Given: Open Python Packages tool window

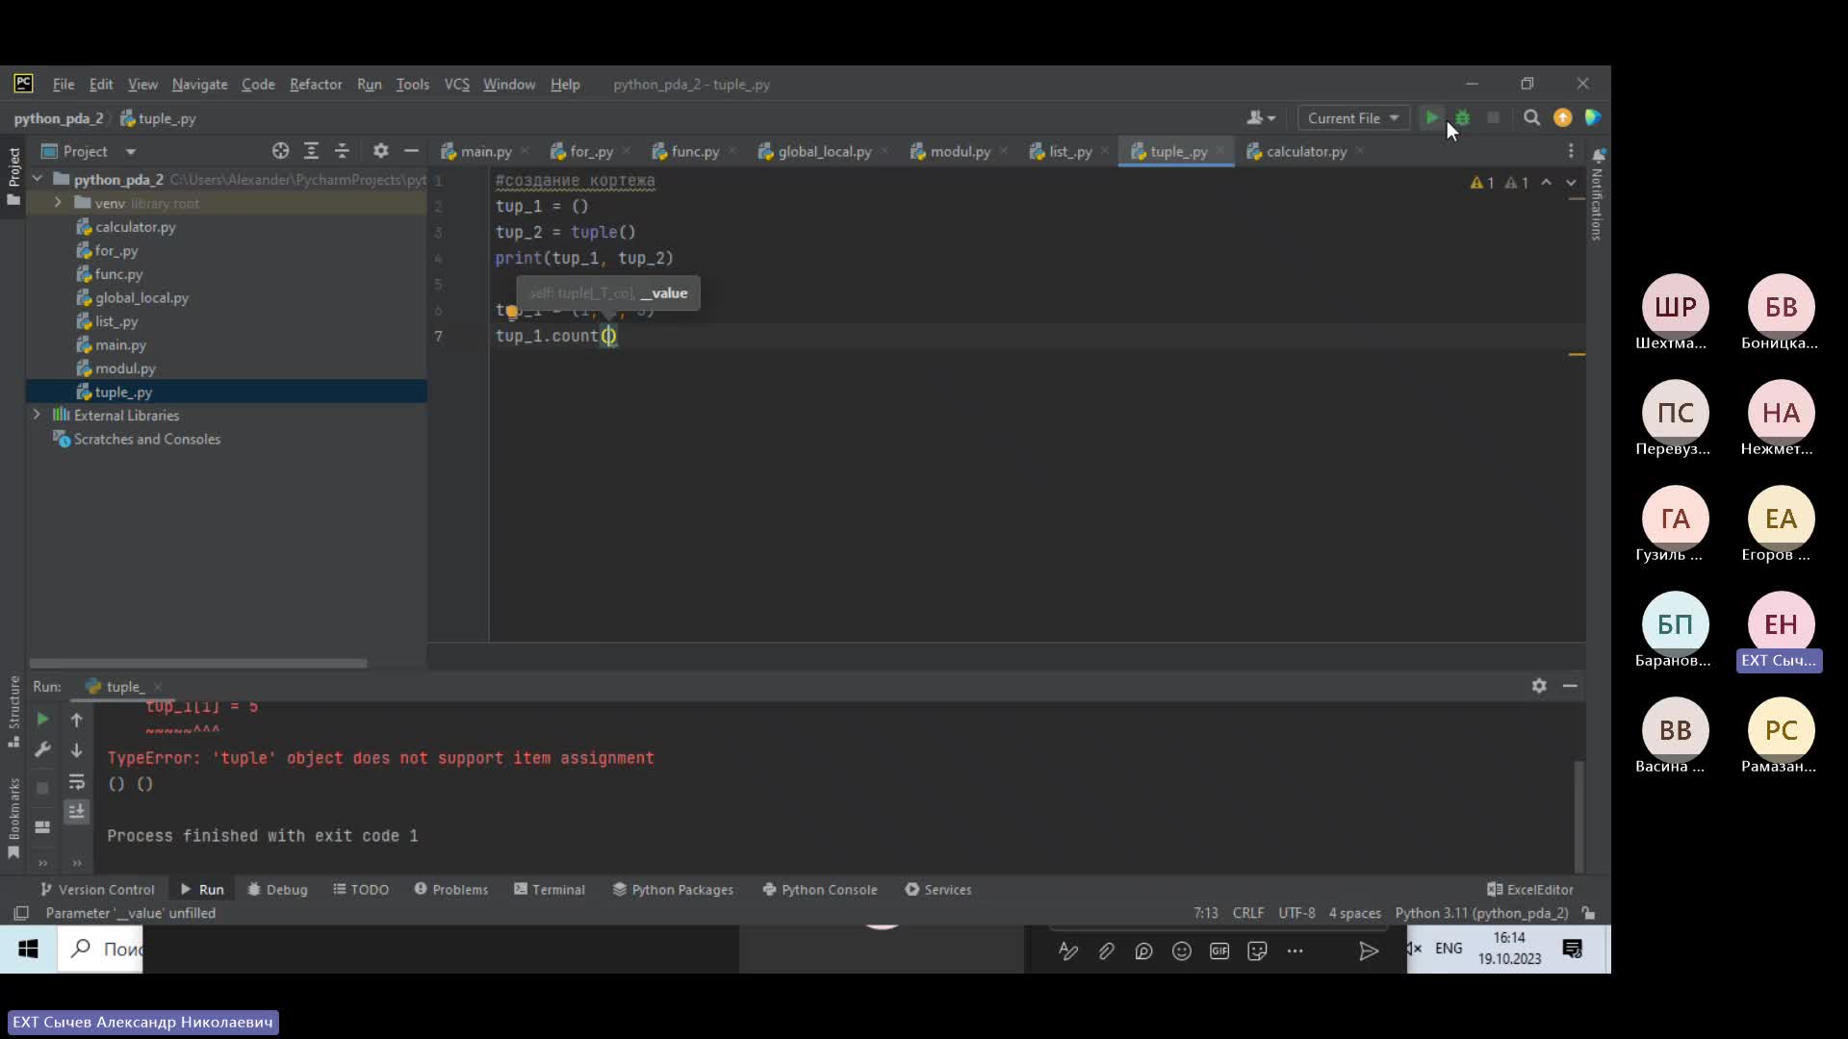Looking at the screenshot, I should click(x=673, y=889).
